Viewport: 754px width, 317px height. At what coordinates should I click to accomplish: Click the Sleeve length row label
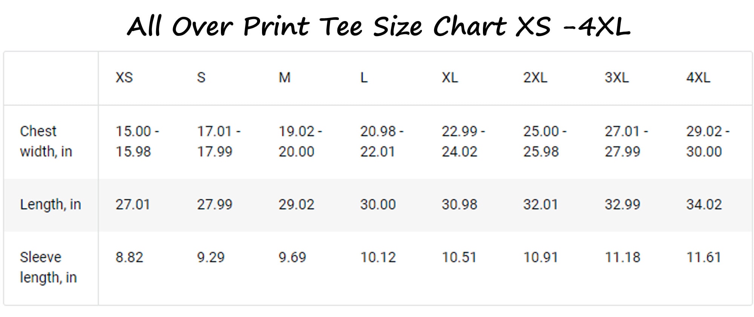click(x=48, y=267)
